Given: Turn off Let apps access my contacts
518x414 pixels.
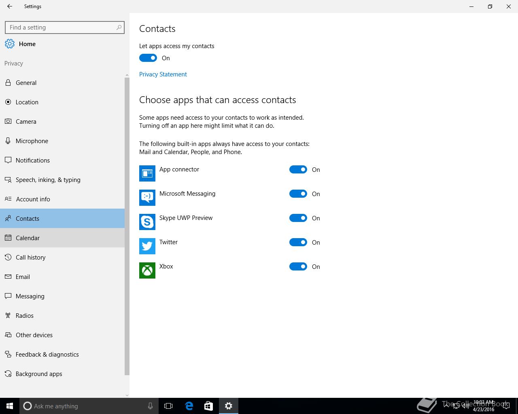Looking at the screenshot, I should coord(148,58).
